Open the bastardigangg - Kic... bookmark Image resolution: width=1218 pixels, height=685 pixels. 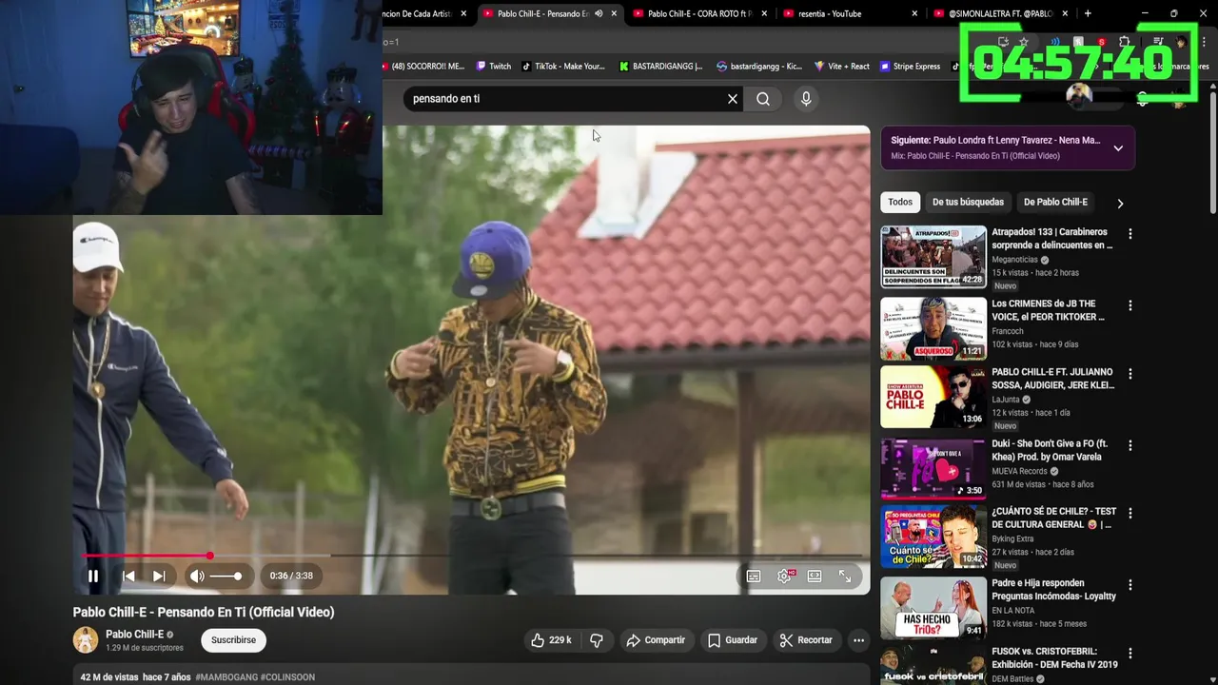(x=759, y=67)
